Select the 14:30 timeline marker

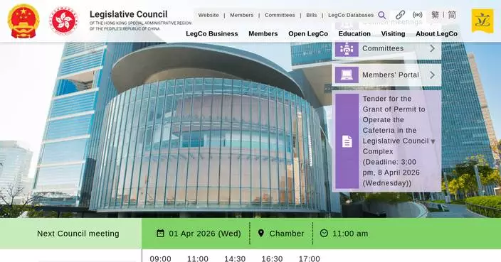pos(235,258)
